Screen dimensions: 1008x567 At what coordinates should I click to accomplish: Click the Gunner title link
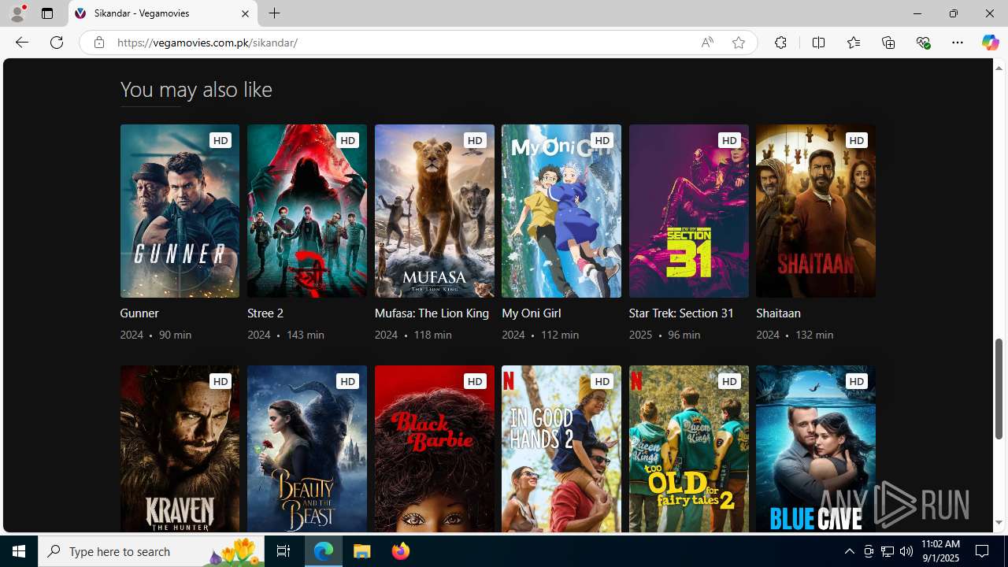pos(139,313)
